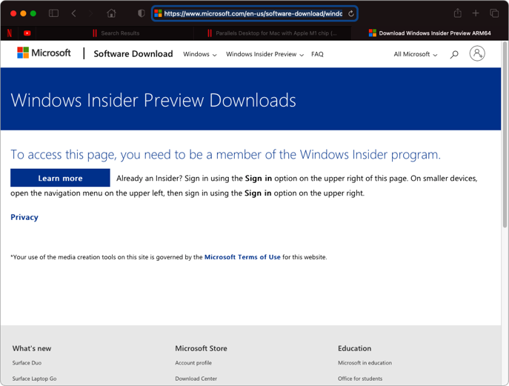Image resolution: width=509 pixels, height=386 pixels.
Task: Open the Download Center footer link
Action: click(196, 379)
